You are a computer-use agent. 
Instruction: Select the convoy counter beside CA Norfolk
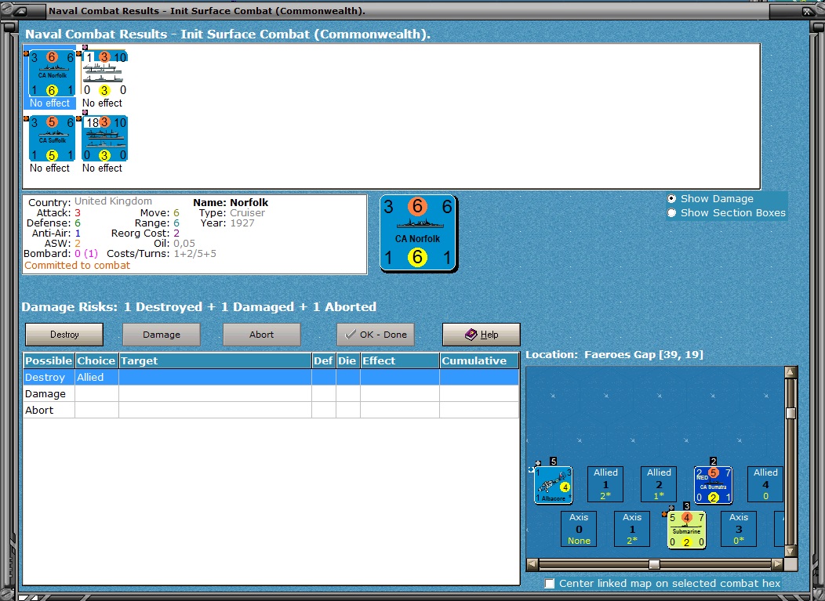[x=105, y=73]
